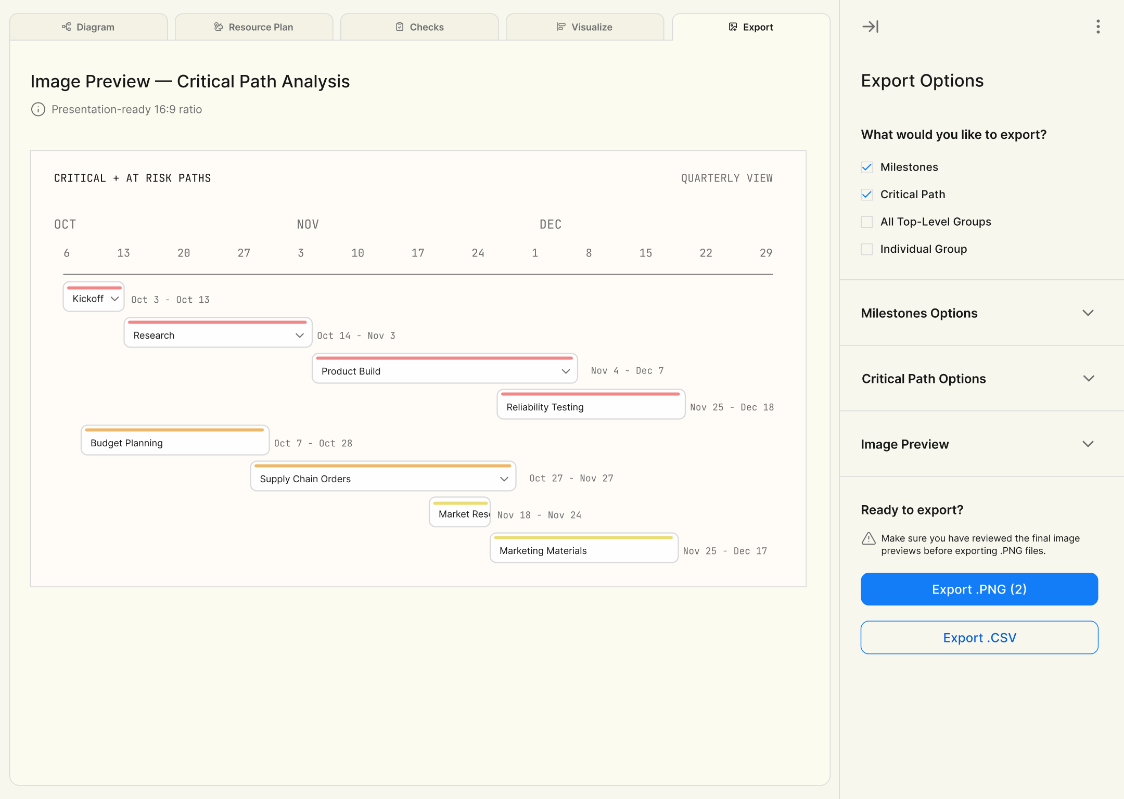Click the Diagram tab icon
This screenshot has height=799, width=1124.
click(67, 27)
